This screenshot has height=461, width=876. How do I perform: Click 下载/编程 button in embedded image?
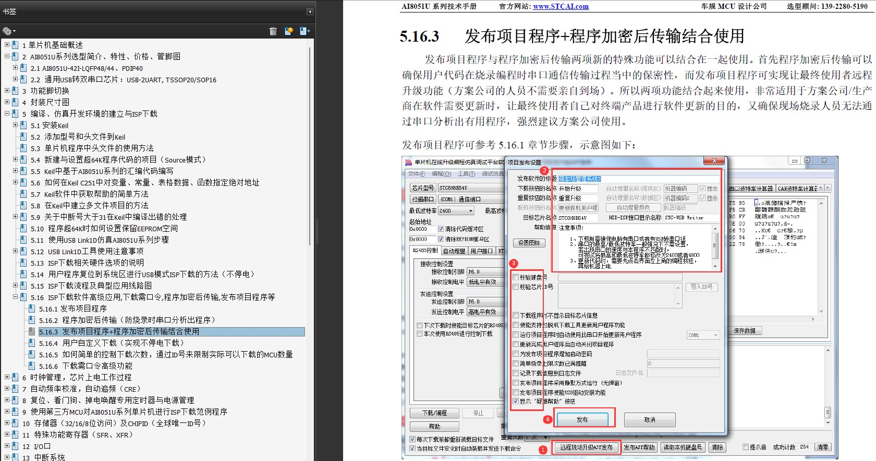pyautogui.click(x=434, y=413)
